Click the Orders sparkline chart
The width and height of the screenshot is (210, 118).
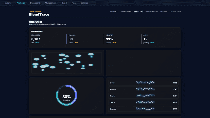(x=145, y=82)
